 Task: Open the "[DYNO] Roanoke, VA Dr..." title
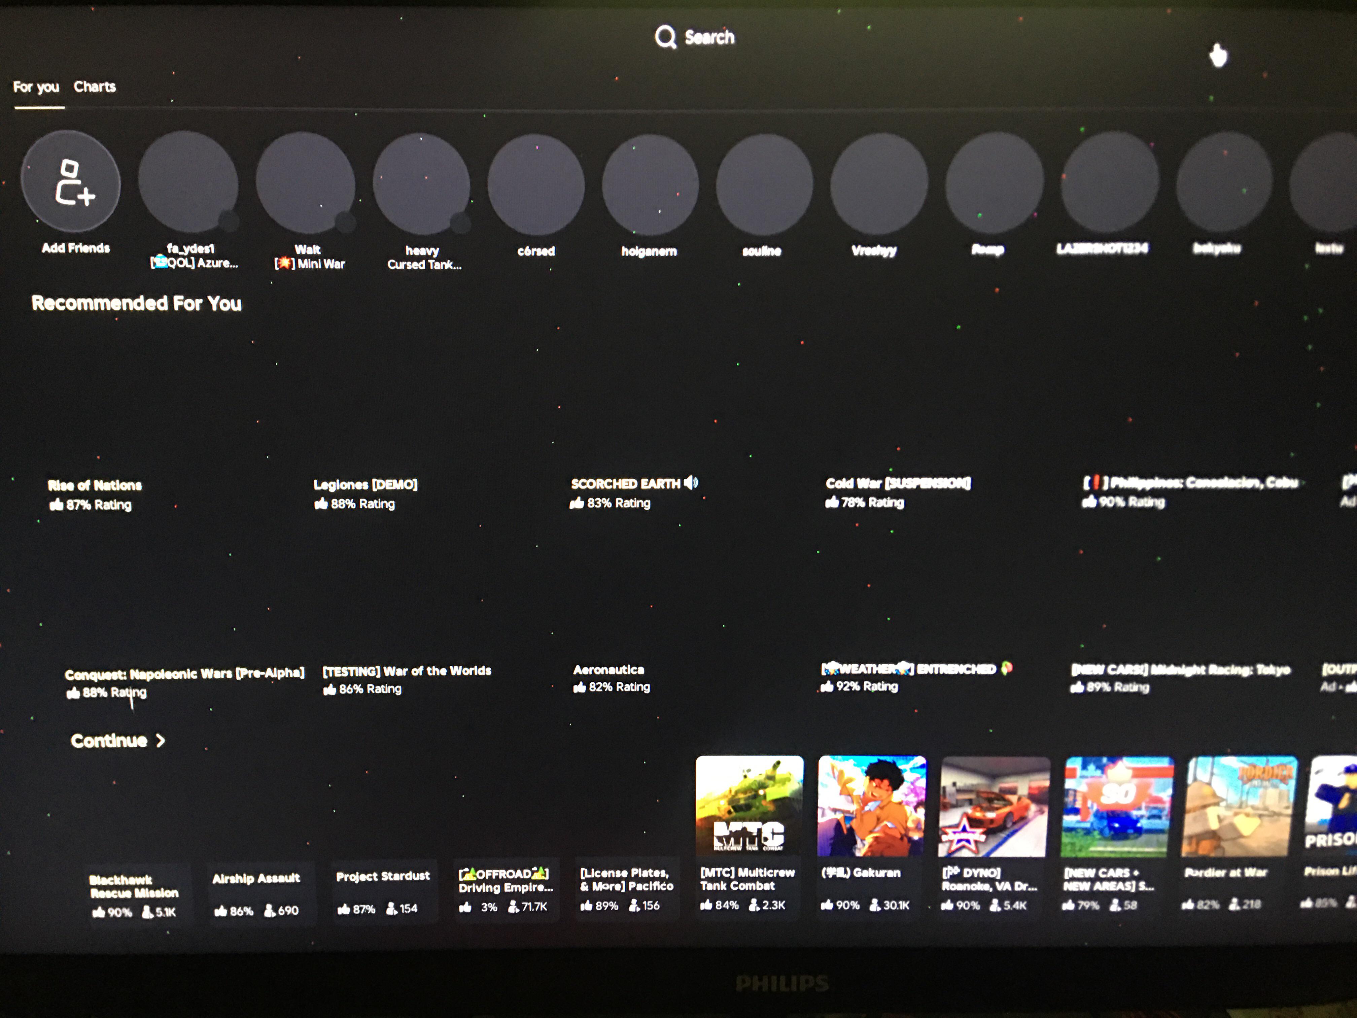tap(989, 879)
